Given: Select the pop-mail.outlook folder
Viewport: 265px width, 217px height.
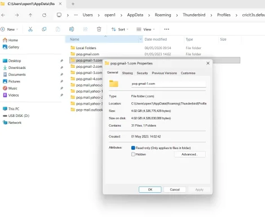Looking at the screenshot, I should coord(86,110).
